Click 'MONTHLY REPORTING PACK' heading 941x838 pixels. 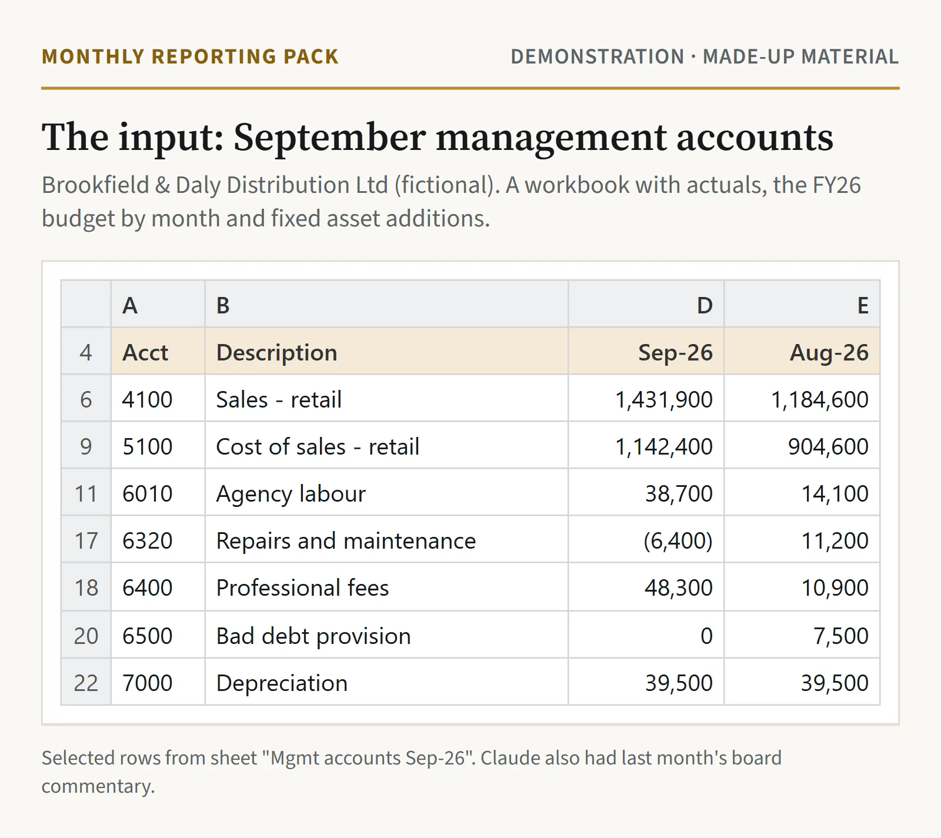190,56
